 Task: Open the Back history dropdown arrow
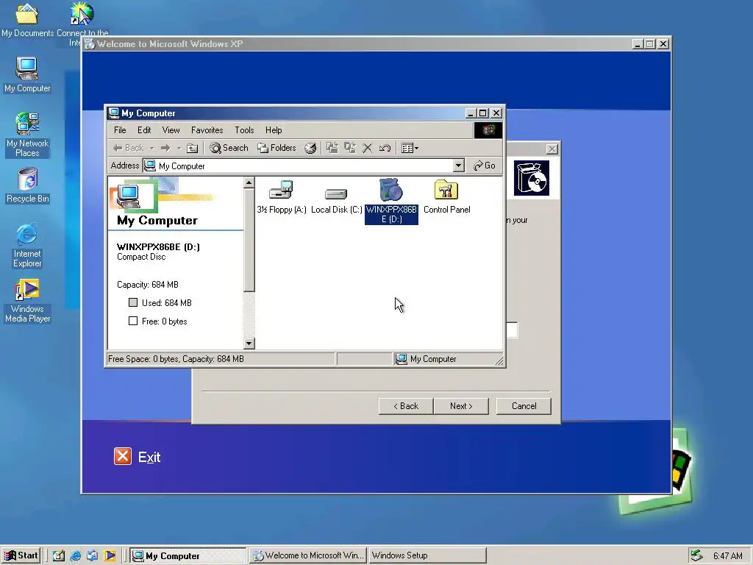(x=151, y=148)
